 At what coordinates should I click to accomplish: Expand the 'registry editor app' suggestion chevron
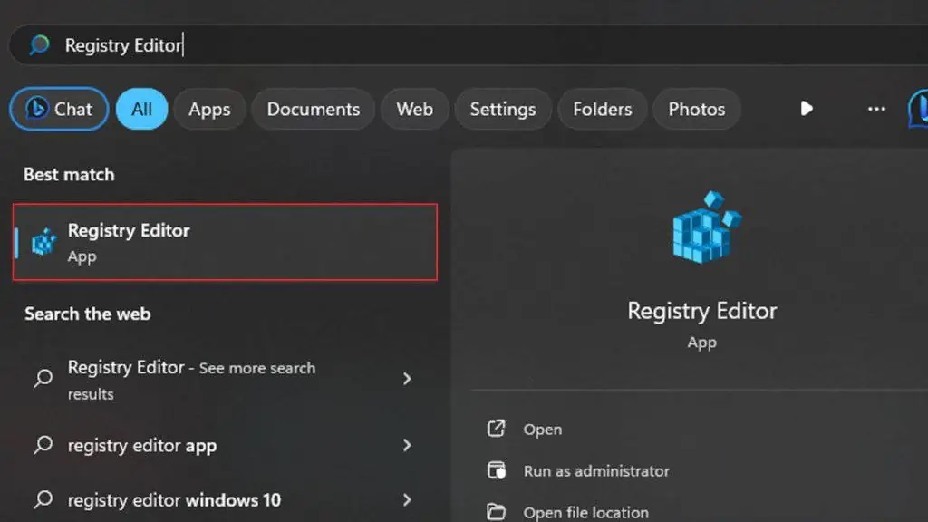pyautogui.click(x=407, y=445)
